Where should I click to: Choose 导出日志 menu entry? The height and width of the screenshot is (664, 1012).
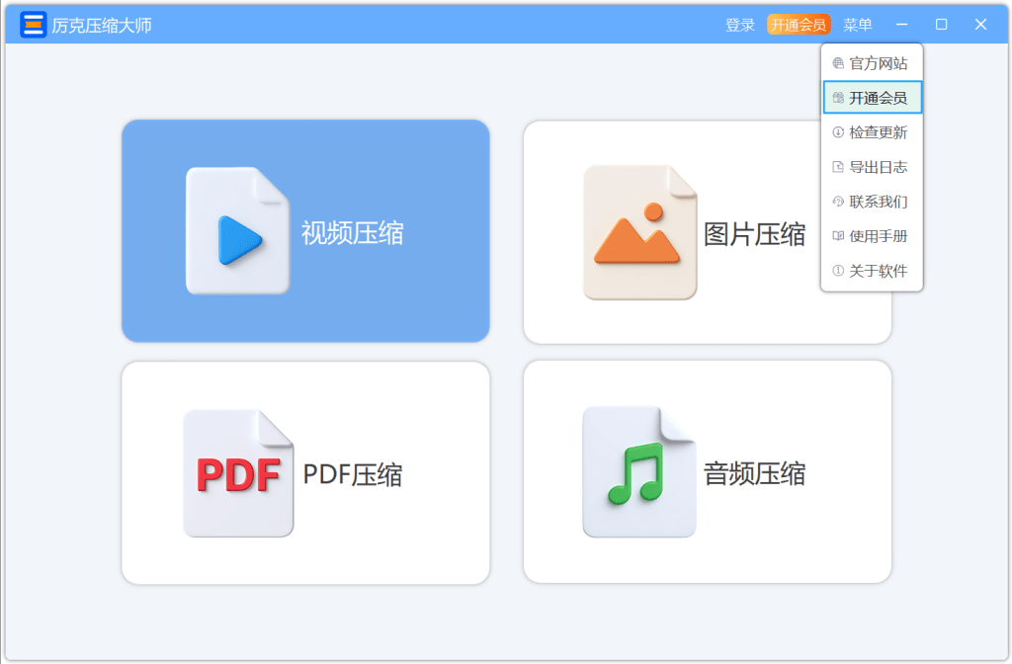coord(872,167)
